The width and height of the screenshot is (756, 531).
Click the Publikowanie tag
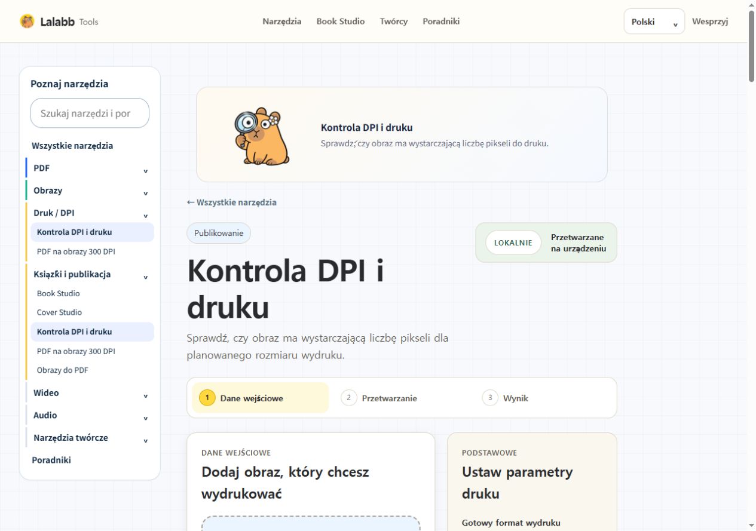[219, 233]
